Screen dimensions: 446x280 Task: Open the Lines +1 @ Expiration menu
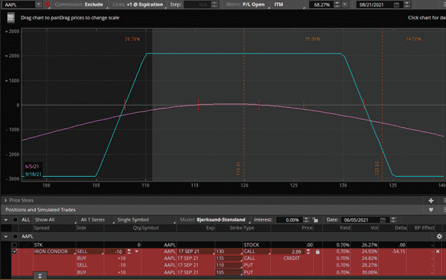point(138,4)
